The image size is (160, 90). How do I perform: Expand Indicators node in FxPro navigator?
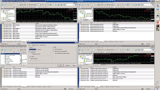[79, 18]
